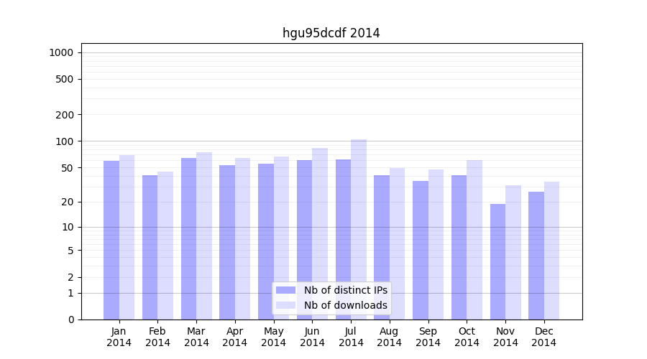Image resolution: width=647 pixels, height=359 pixels.
Task: Select the November 2014 distinct IPs bar
Action: 497,262
